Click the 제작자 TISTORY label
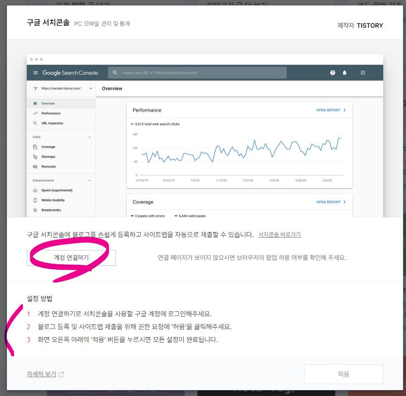The height and width of the screenshot is (396, 406). point(360,25)
